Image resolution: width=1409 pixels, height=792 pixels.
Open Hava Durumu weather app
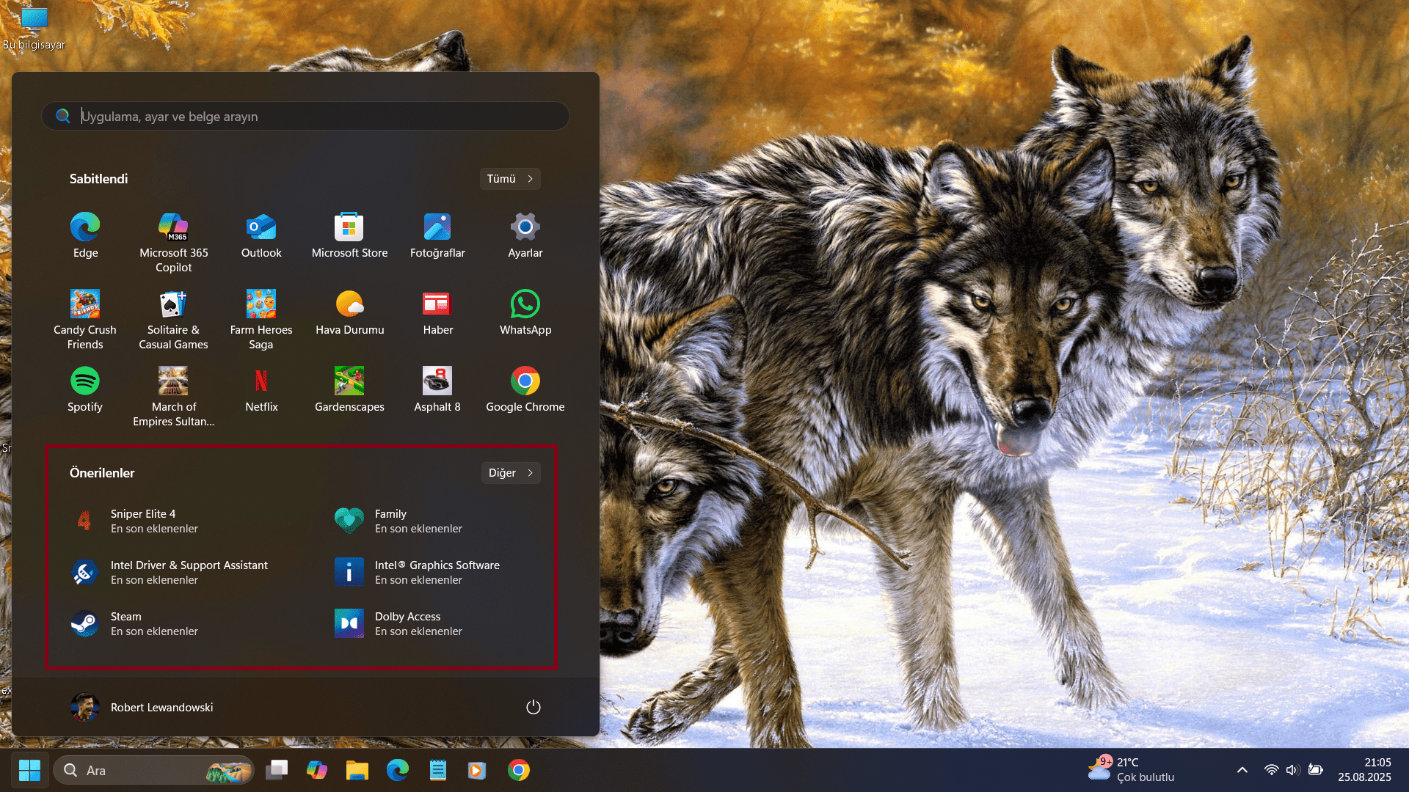click(349, 312)
